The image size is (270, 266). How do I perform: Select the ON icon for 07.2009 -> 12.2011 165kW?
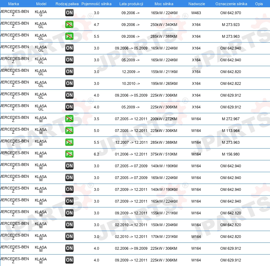pos(69,201)
